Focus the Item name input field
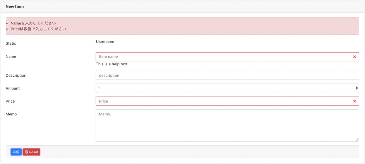The width and height of the screenshot is (365, 164). [227, 56]
